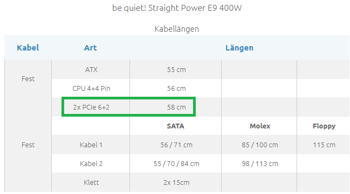Select the 85 / 100 cm Molex cell
350x194 pixels.
(x=260, y=145)
